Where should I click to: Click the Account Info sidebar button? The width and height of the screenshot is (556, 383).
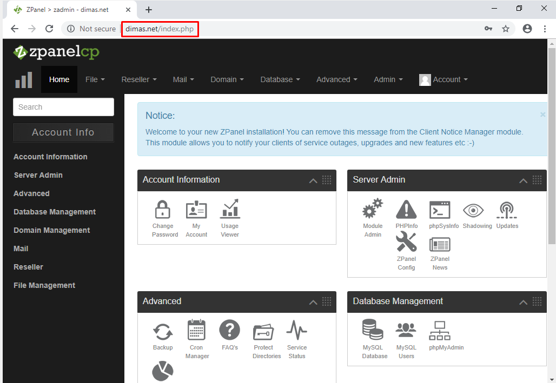[63, 132]
